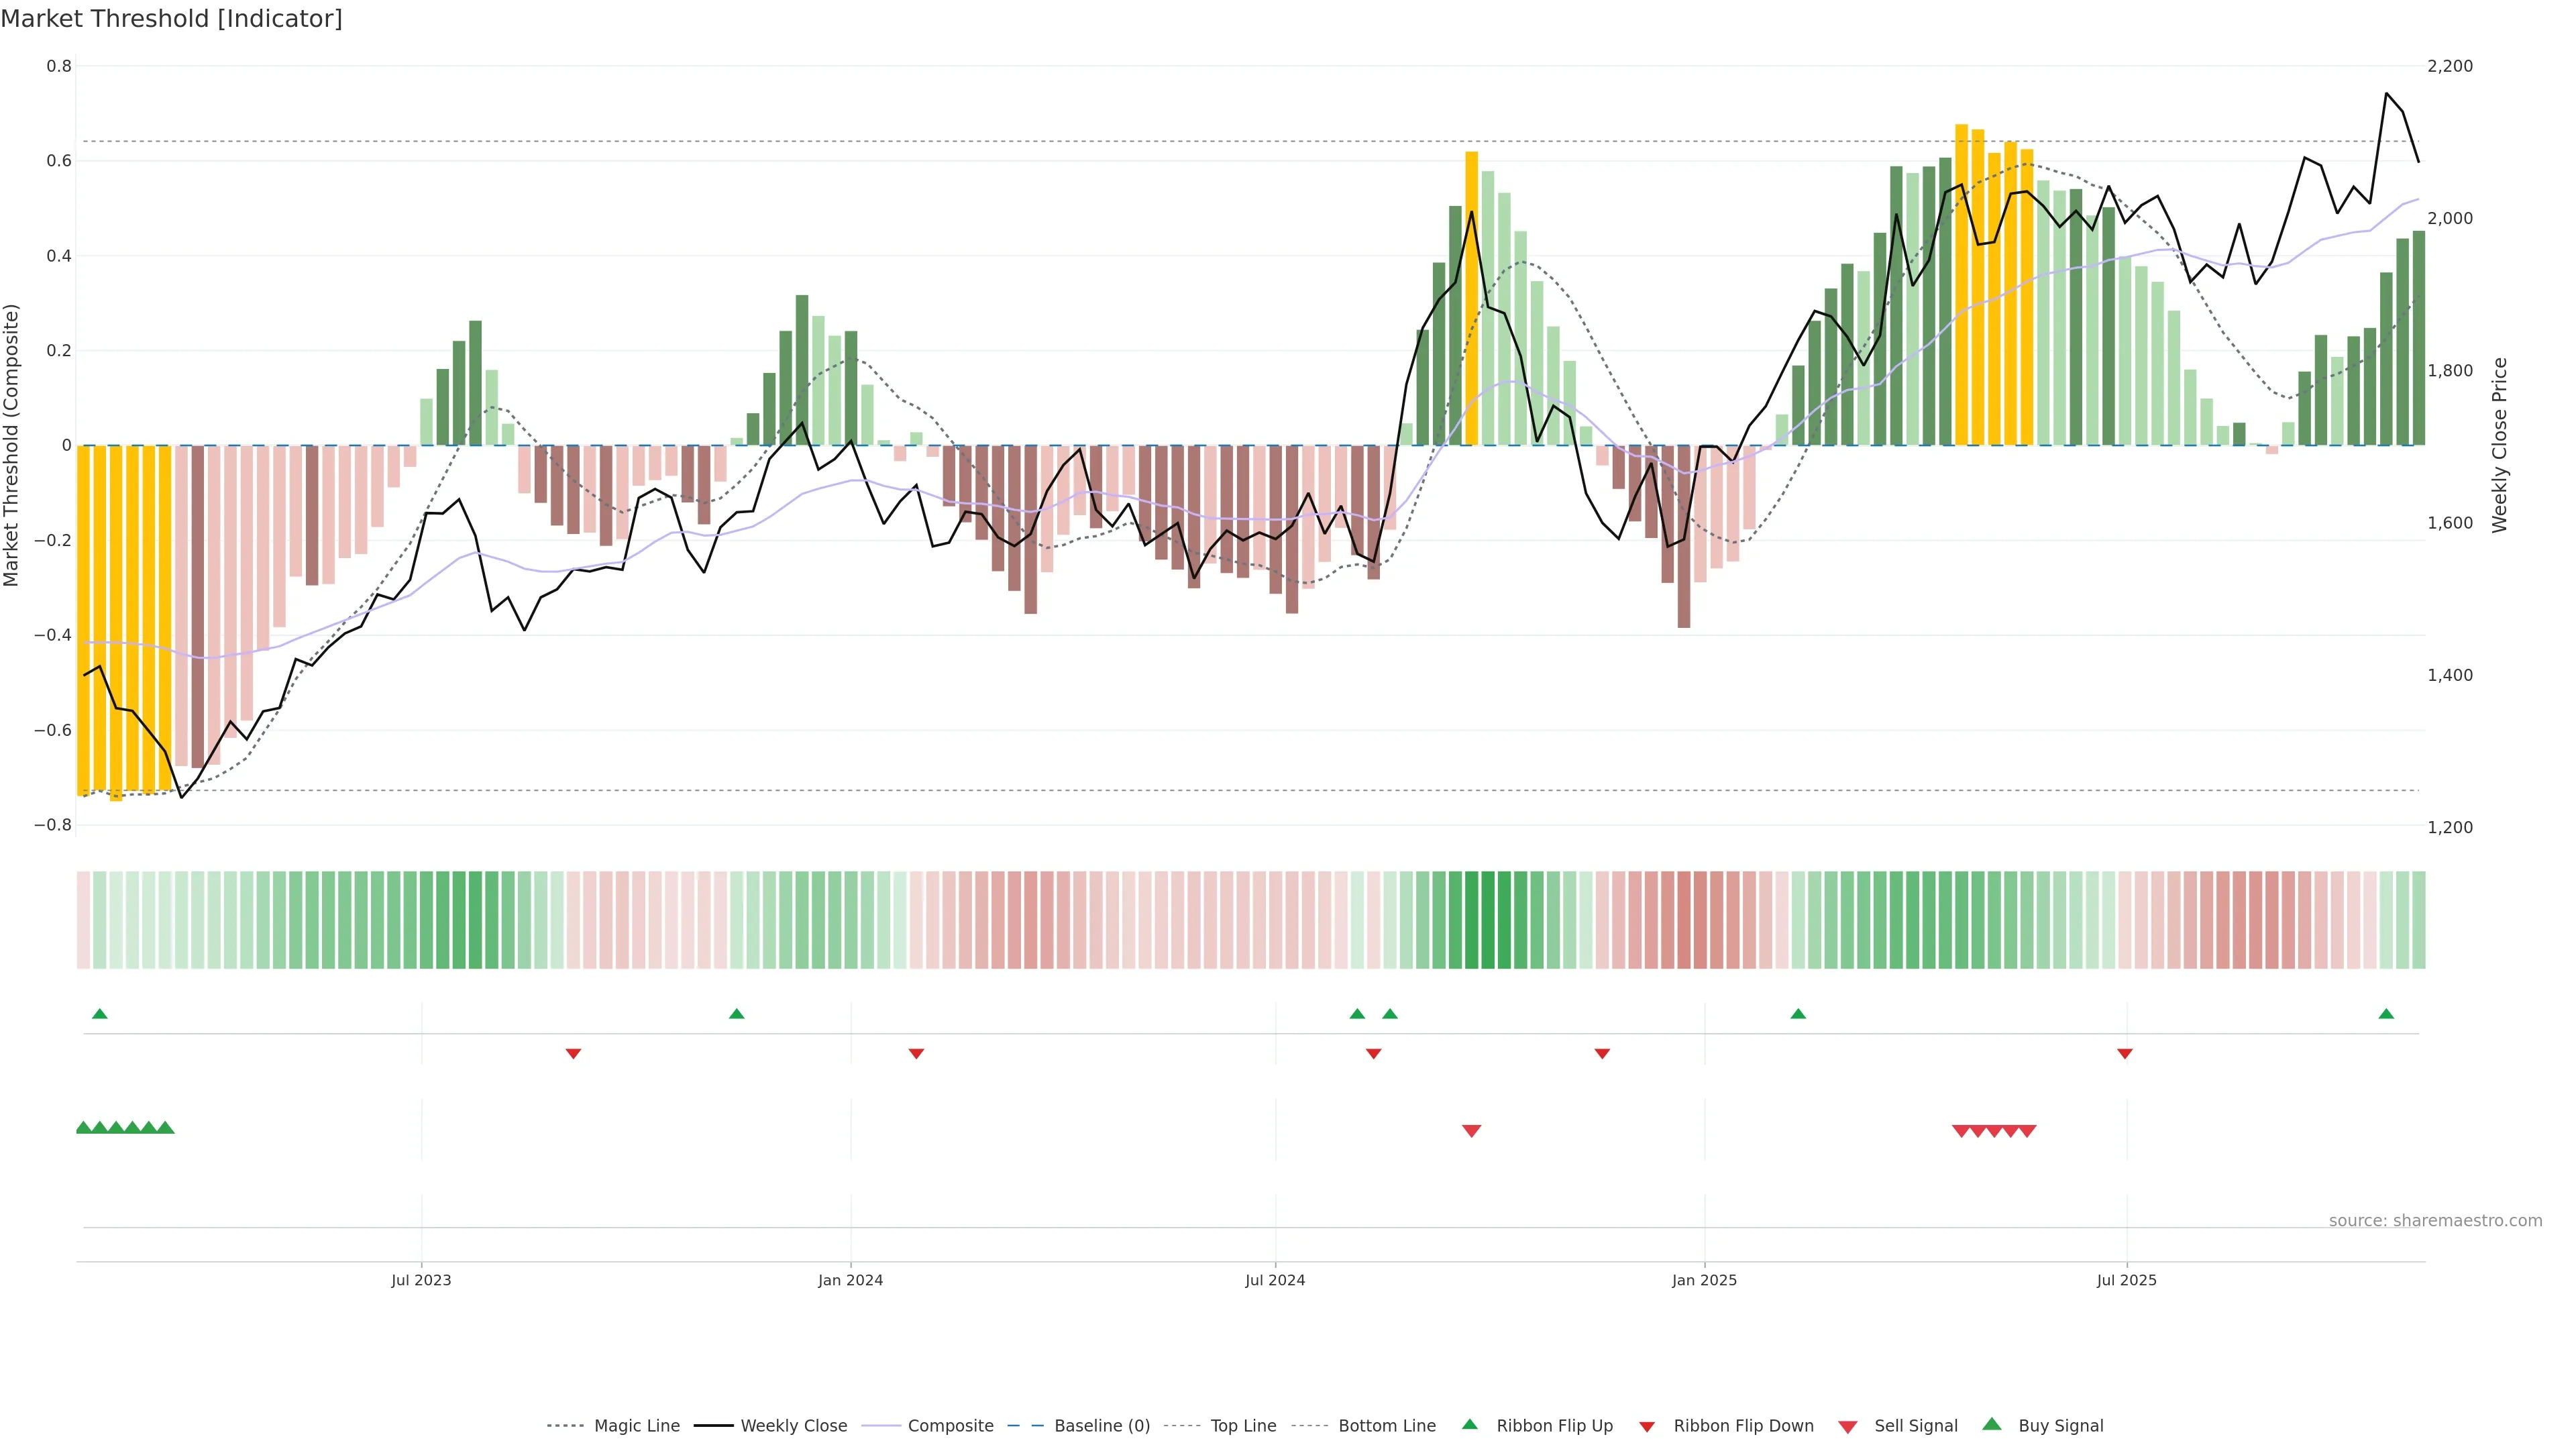Viewport: 2576px width, 1449px height.
Task: Click the Sell Signal legend icon
Action: click(1848, 1427)
